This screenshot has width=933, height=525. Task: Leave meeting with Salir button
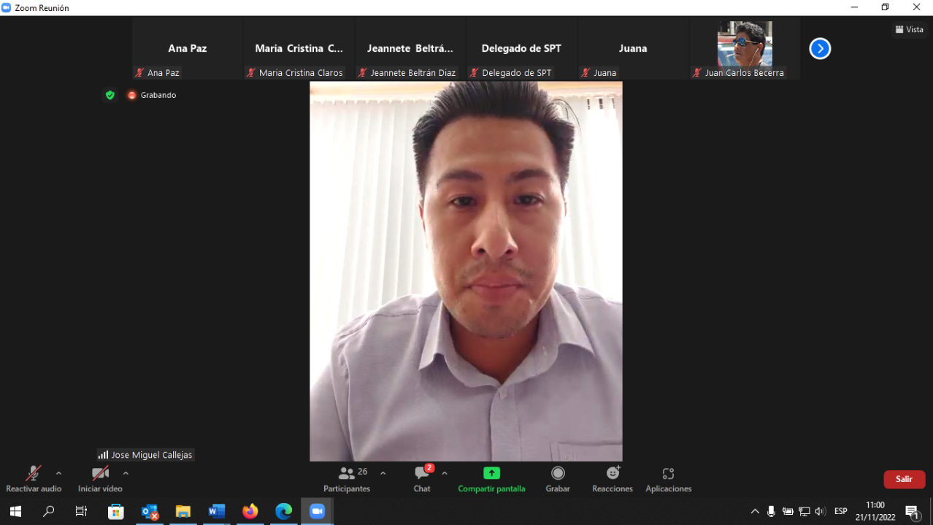pos(904,479)
